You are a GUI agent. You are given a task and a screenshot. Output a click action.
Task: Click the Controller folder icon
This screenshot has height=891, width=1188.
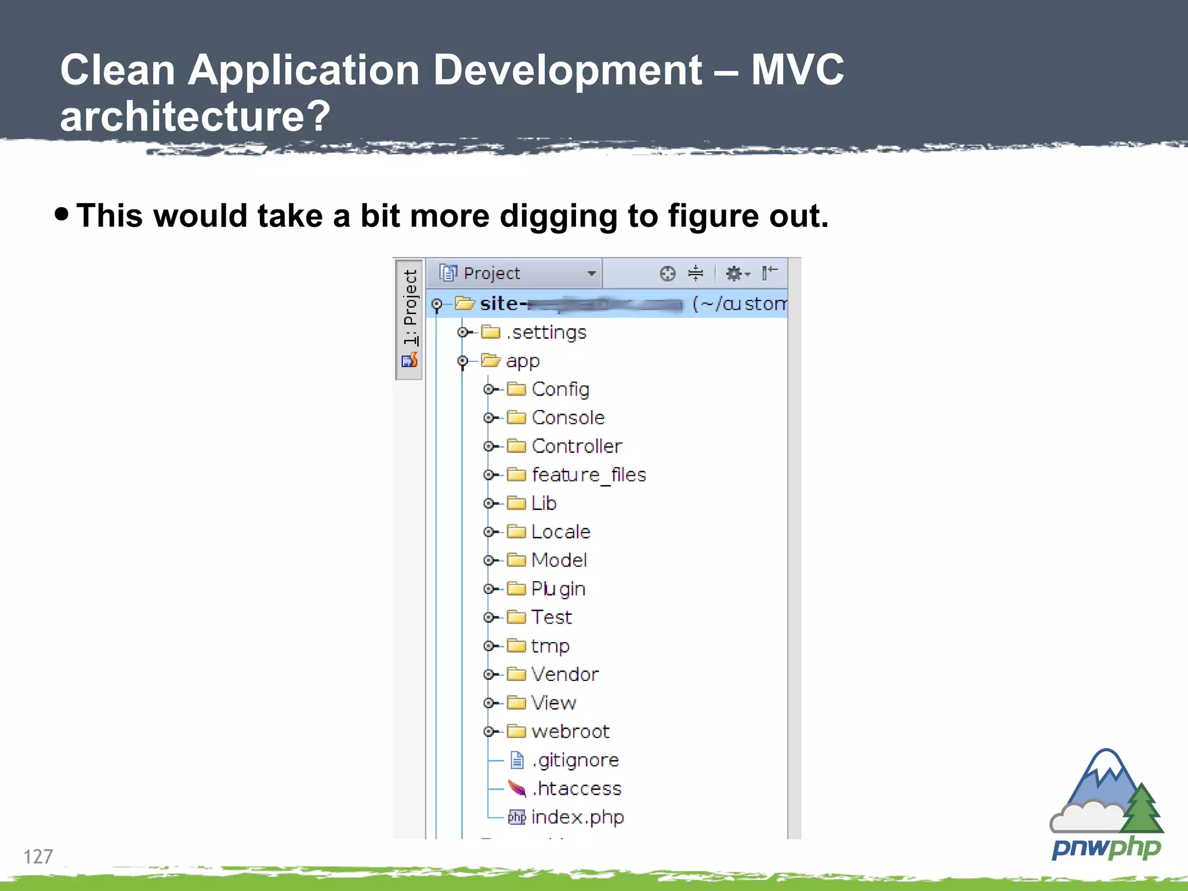(x=516, y=445)
